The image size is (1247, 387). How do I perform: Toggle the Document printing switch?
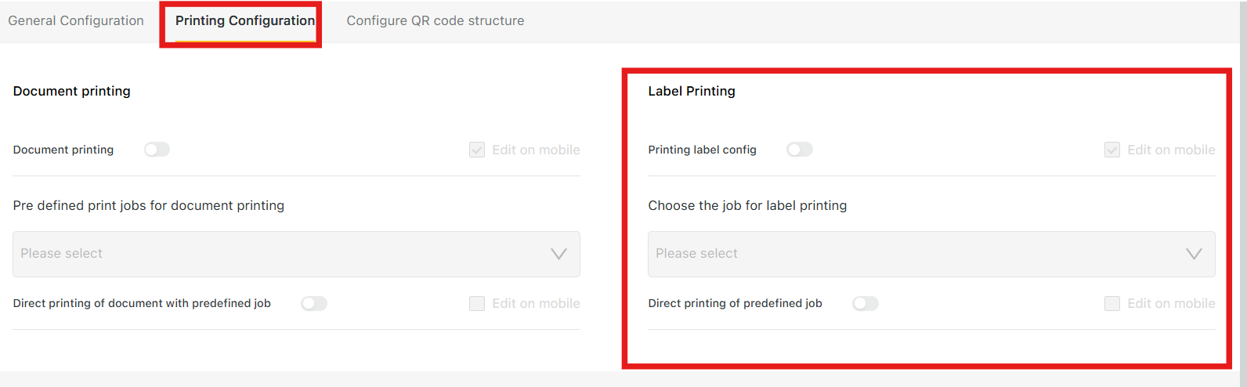tap(157, 150)
